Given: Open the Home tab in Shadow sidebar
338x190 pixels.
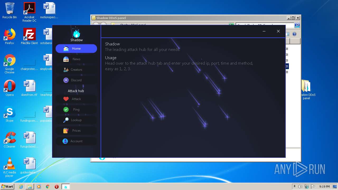Looking at the screenshot, I should [76, 49].
